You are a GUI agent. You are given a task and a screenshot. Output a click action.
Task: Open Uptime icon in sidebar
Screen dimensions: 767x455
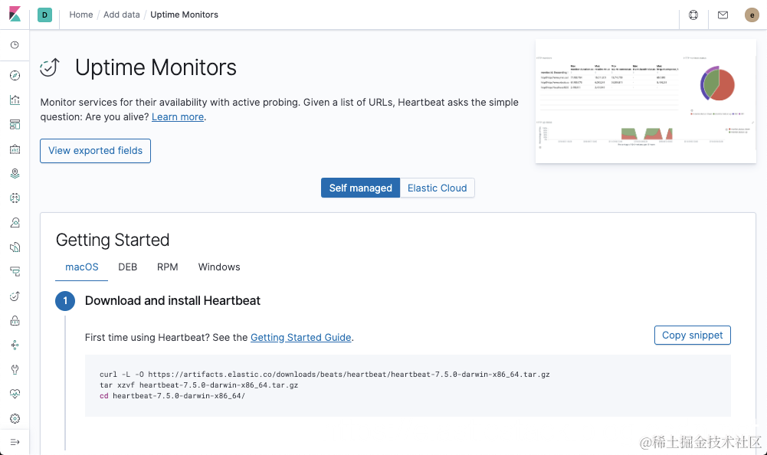tap(15, 296)
